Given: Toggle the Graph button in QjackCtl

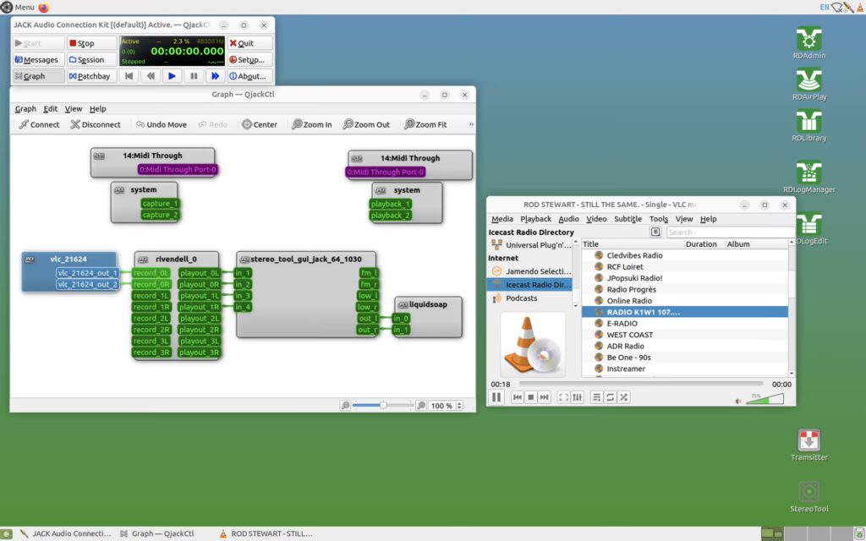Looking at the screenshot, I should coord(38,76).
